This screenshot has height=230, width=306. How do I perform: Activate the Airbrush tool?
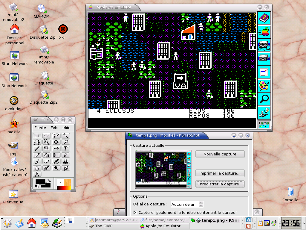coord(56,161)
